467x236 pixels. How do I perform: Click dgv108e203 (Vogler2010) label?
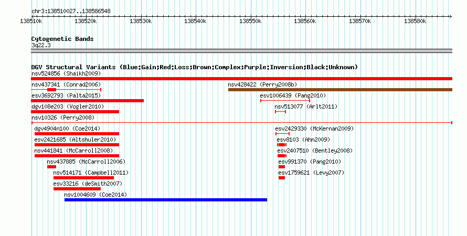[x=68, y=106]
